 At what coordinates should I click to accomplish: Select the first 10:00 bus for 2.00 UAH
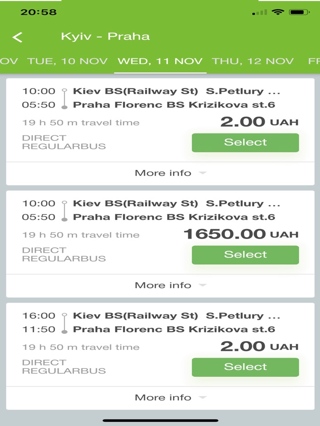pos(245,142)
